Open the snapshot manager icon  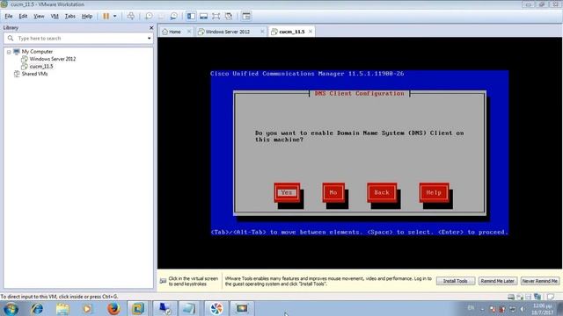[x=174, y=16]
